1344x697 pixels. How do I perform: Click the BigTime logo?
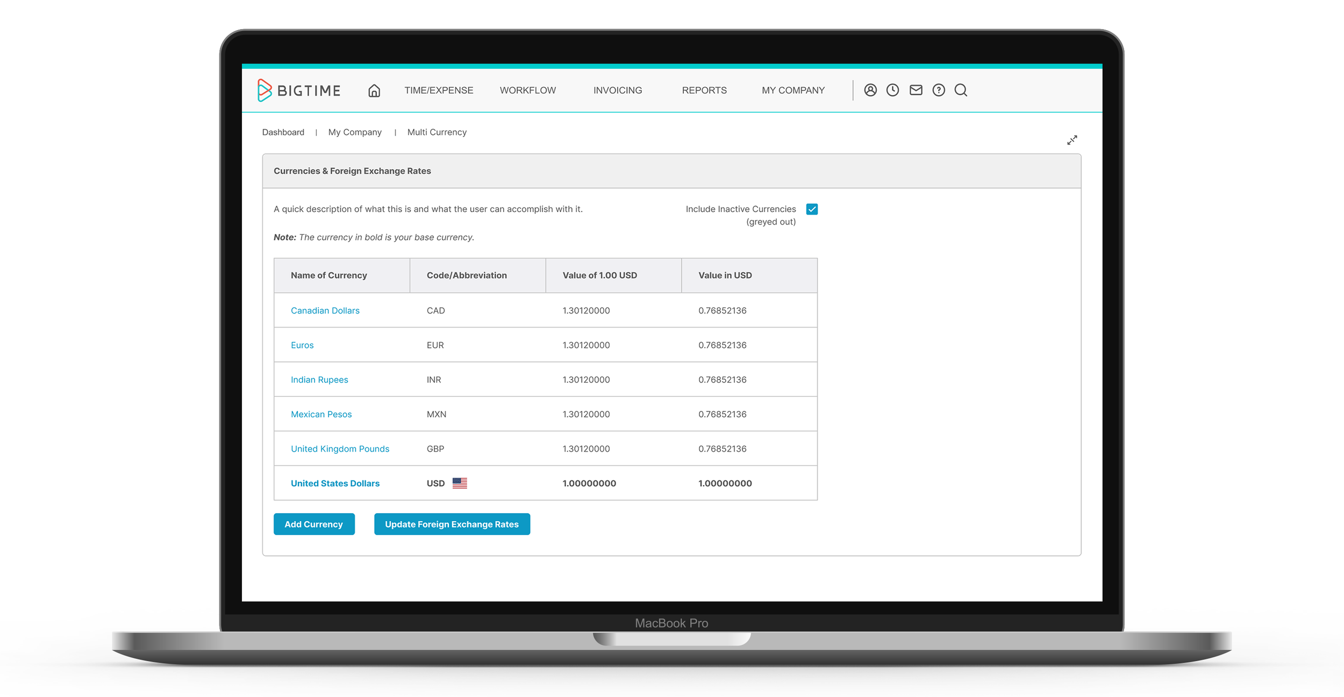coord(299,90)
